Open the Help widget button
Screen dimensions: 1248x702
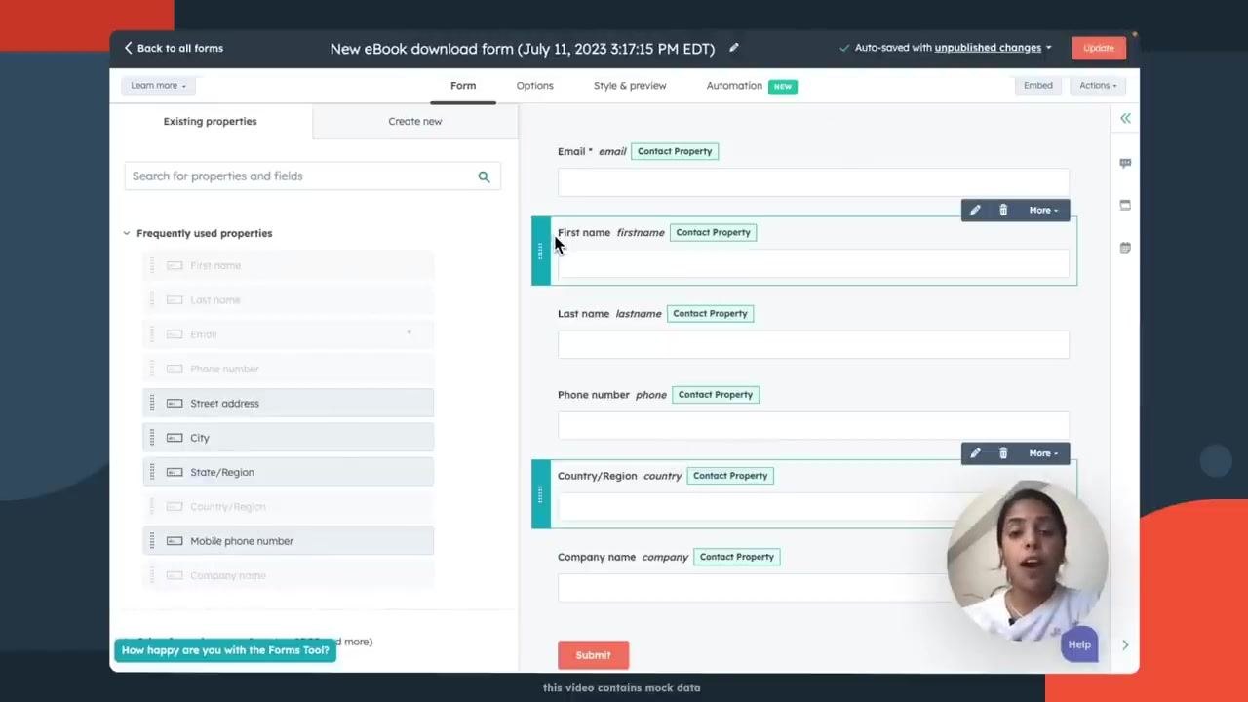click(1079, 644)
